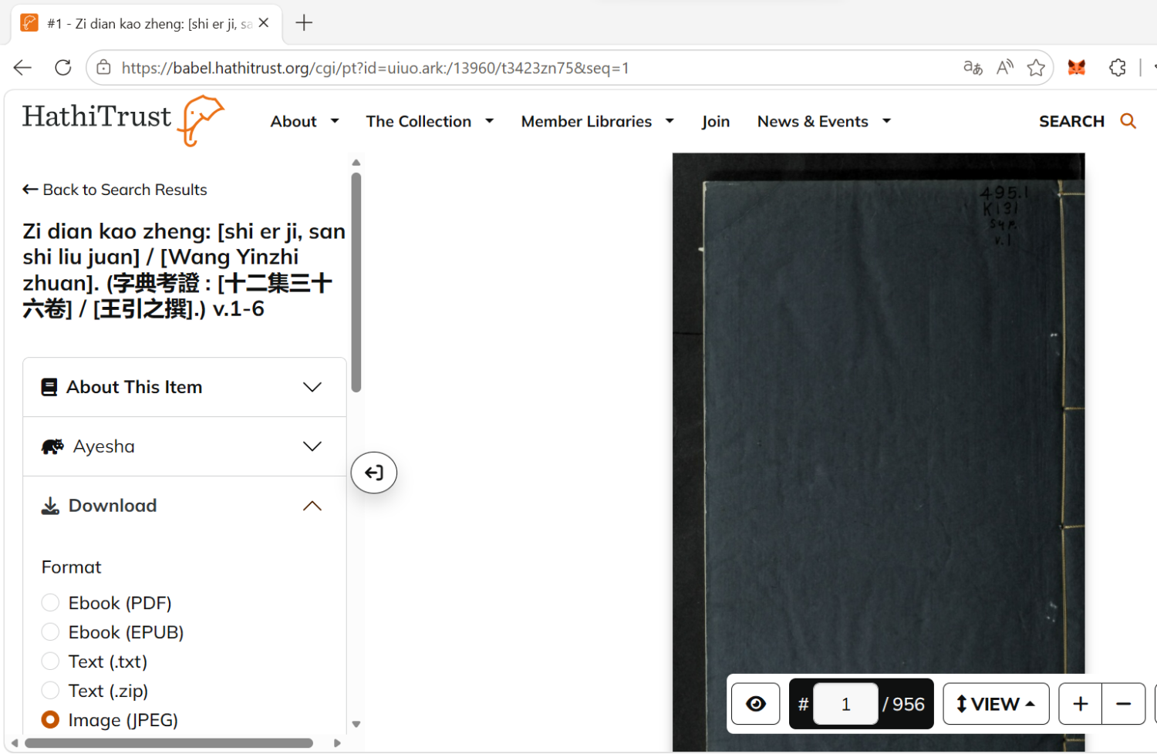The image size is (1157, 754).
Task: Click the Download arrow icon
Action: (x=50, y=506)
